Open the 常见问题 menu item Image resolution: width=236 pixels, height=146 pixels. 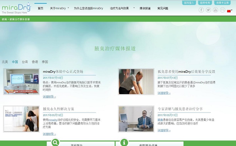163,8
